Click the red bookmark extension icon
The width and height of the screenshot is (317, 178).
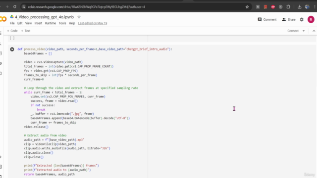pyautogui.click(x=265, y=7)
